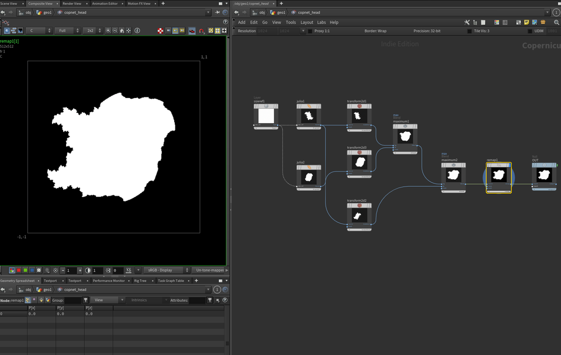Open viewer help question mark icon
Viewport: 561px width, 355px height.
tap(226, 22)
